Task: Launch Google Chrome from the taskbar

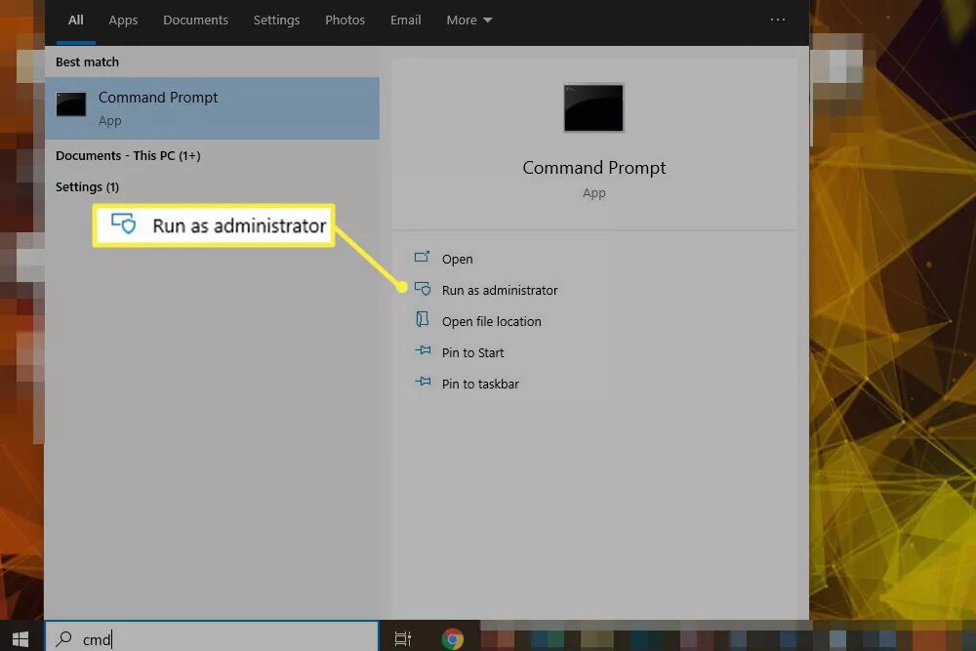Action: point(453,639)
